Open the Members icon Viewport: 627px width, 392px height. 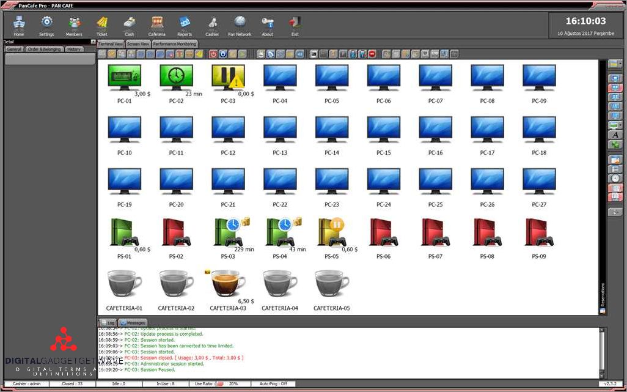pos(74,25)
